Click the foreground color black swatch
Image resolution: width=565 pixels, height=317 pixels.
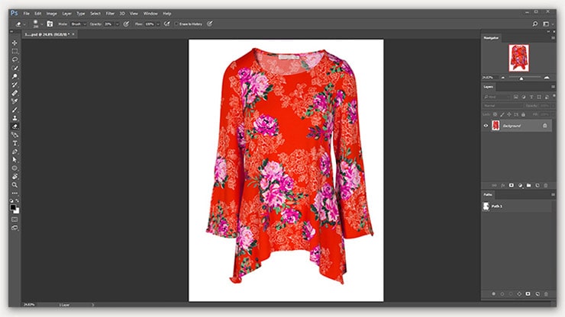pyautogui.click(x=13, y=207)
